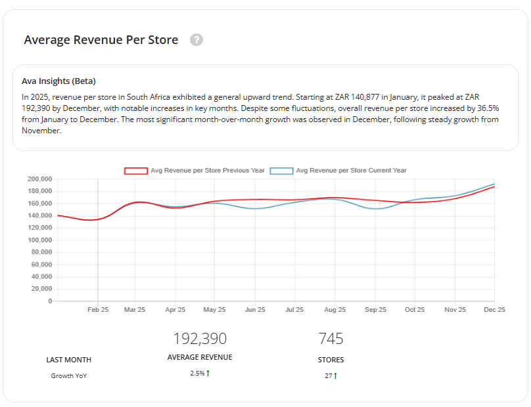Hide series using 'Avg Revenue per Store Previous Year' label
Viewport: 531px width, 407px height.
(x=207, y=171)
